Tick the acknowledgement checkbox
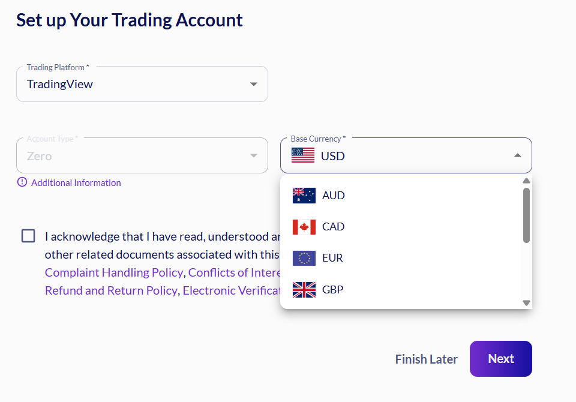576x402 pixels. (x=28, y=236)
